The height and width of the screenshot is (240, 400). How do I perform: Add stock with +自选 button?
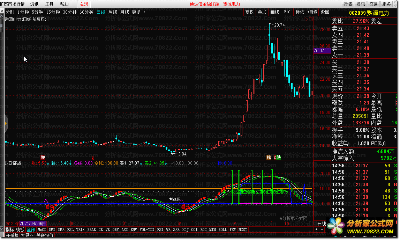(312, 12)
